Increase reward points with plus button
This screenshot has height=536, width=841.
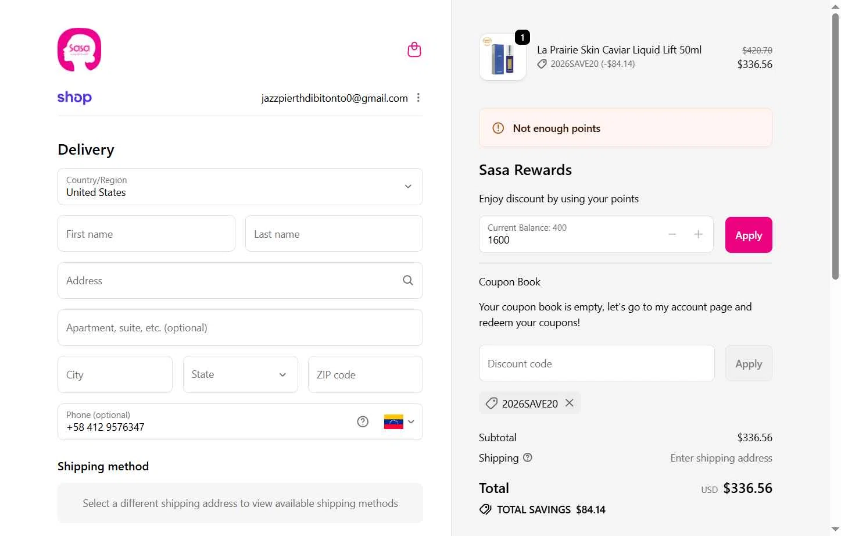click(x=698, y=234)
